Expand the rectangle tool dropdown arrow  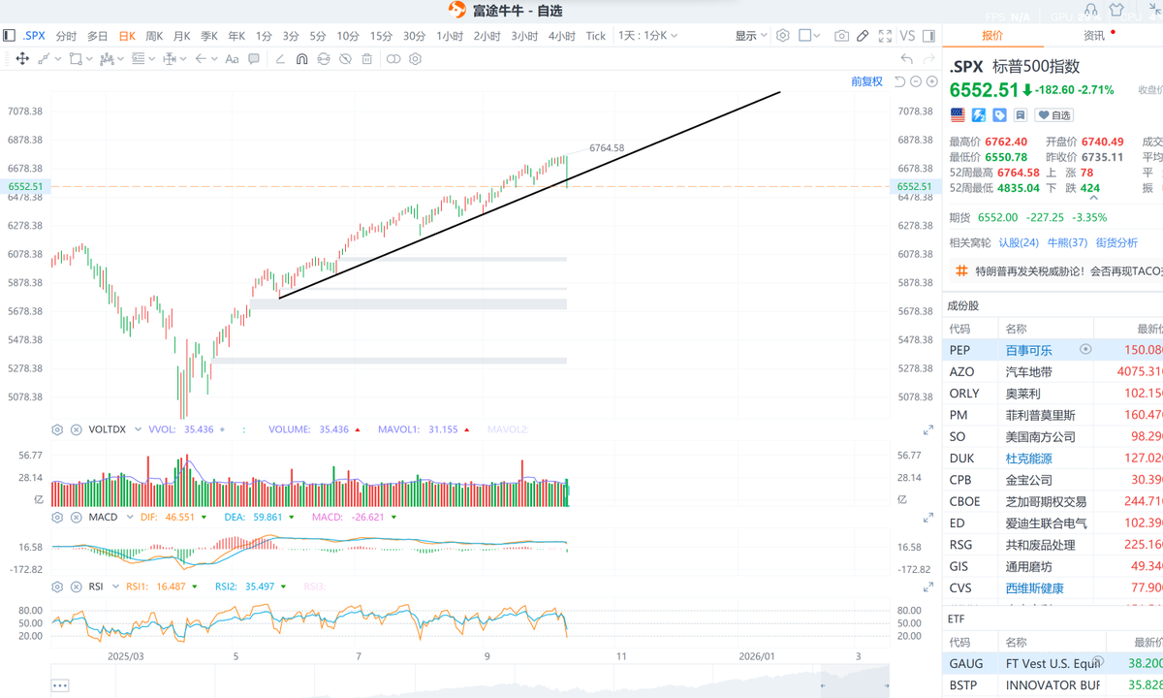[x=90, y=59]
